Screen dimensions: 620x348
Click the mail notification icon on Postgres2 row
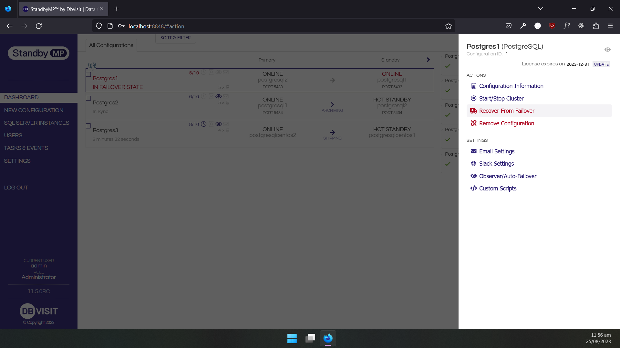pyautogui.click(x=226, y=96)
